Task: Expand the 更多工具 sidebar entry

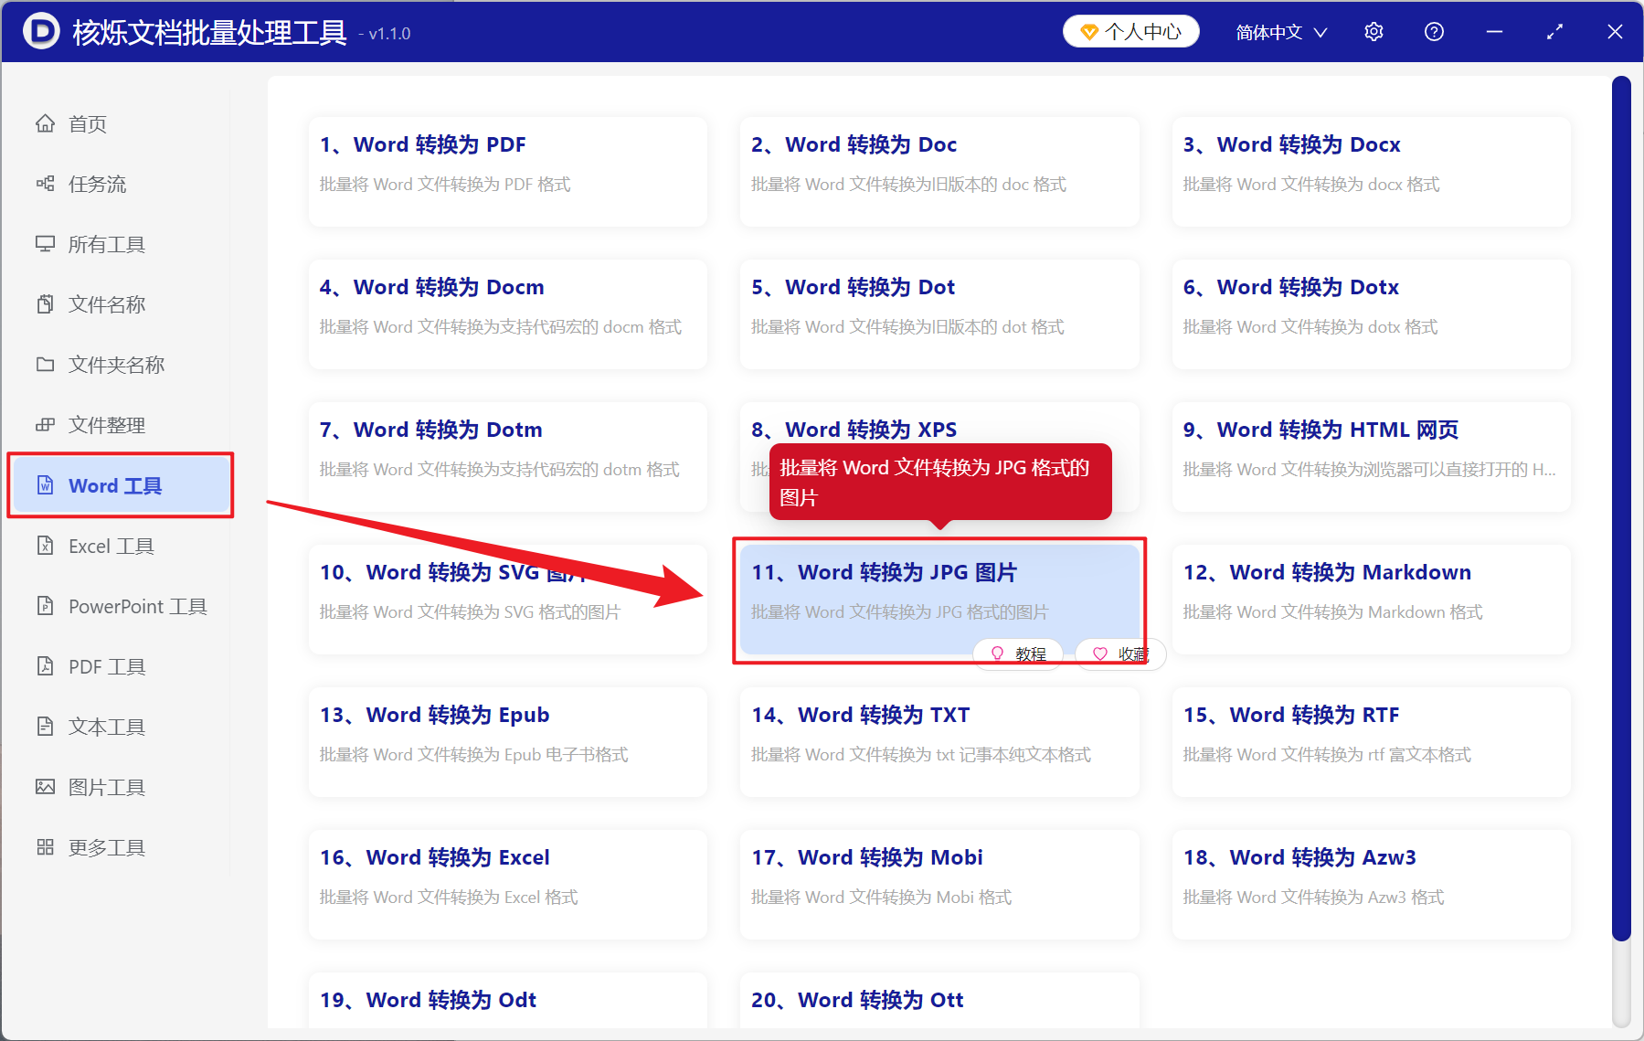Action: click(105, 847)
